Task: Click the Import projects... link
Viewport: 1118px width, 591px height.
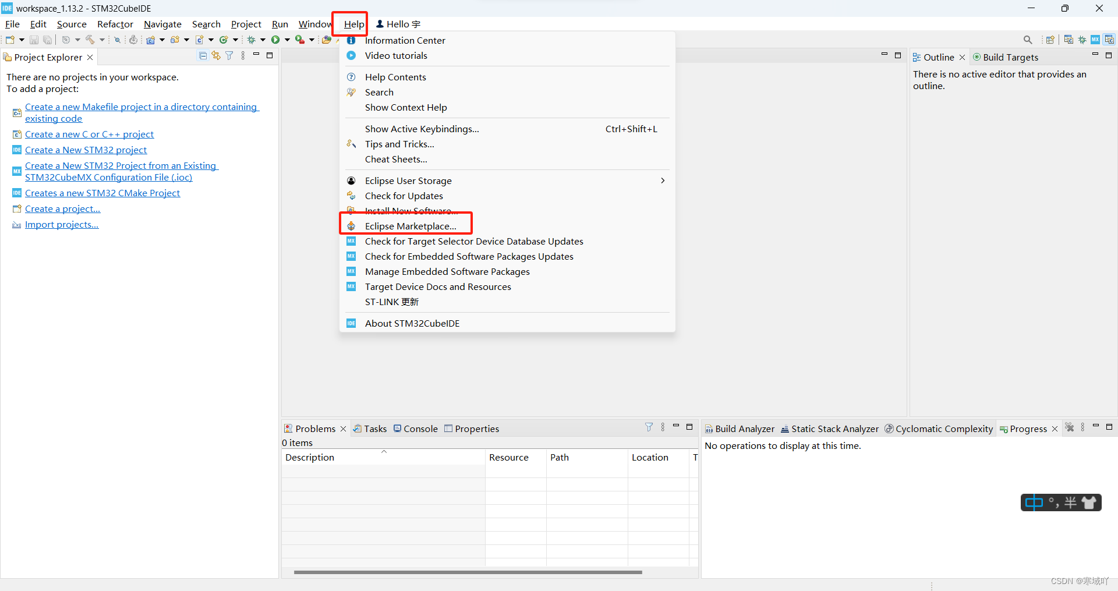Action: (x=62, y=224)
